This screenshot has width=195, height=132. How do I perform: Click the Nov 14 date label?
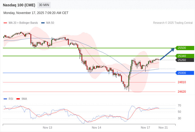tap(96, 128)
